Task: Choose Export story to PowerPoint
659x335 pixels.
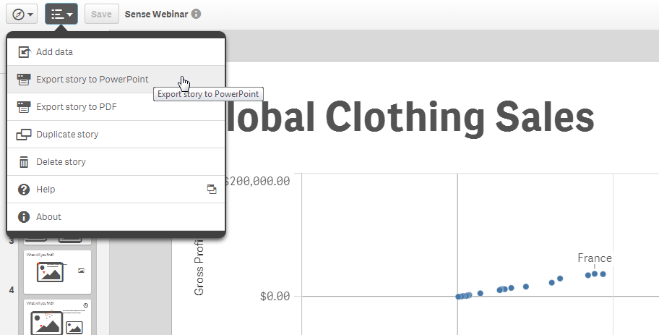Action: coord(92,80)
